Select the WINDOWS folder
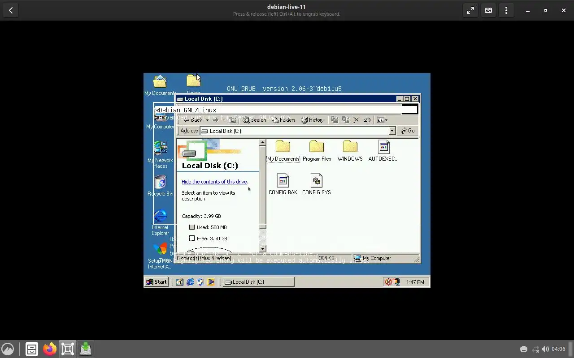 coord(350,151)
